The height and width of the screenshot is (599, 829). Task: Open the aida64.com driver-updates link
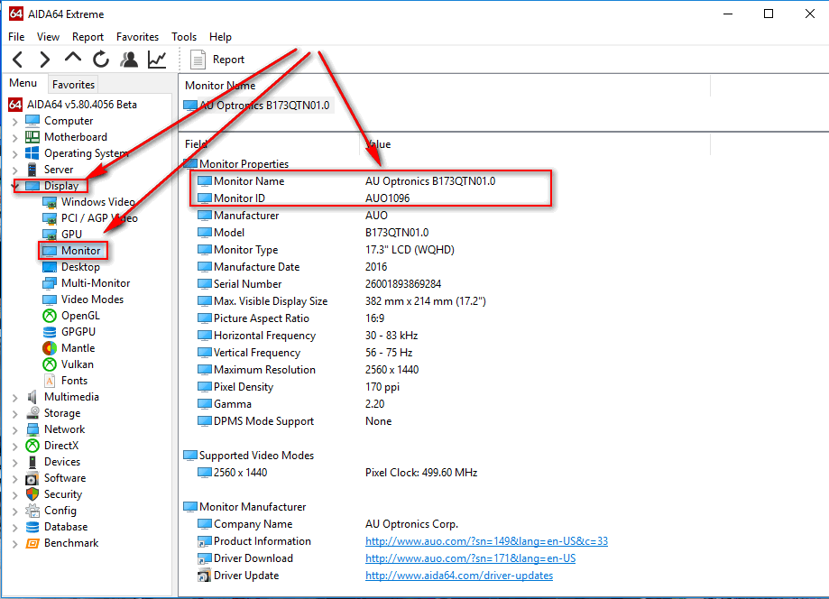coord(459,576)
